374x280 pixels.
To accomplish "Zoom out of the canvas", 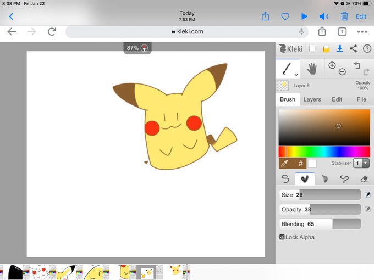I will point(342,72).
